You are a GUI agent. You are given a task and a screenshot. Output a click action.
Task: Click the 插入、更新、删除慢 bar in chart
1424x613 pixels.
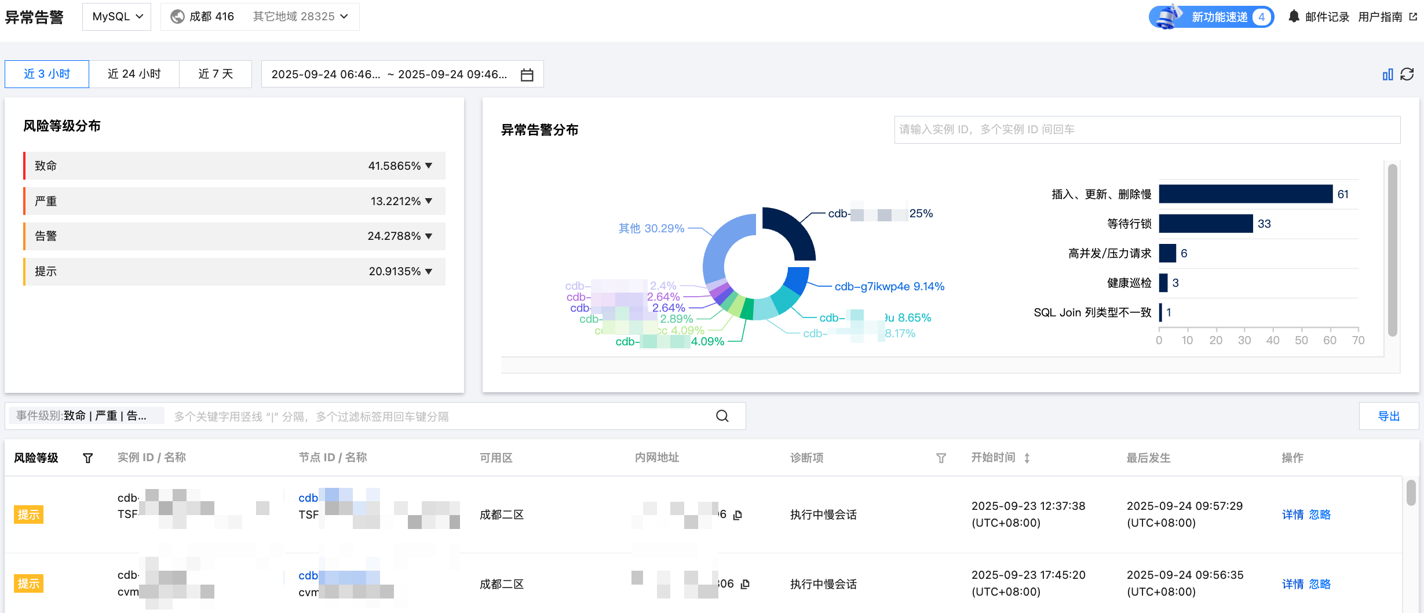coord(1246,194)
